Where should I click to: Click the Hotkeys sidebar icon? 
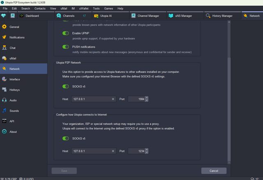tap(5, 90)
